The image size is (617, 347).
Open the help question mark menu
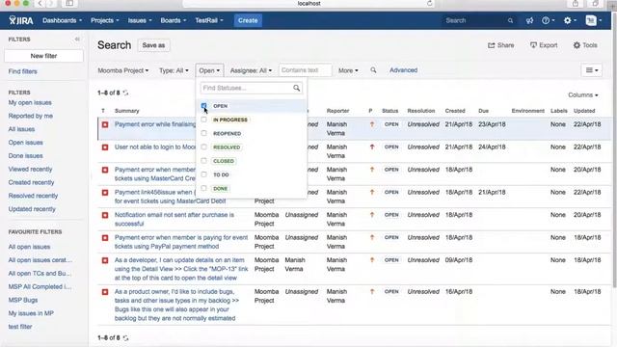(548, 20)
